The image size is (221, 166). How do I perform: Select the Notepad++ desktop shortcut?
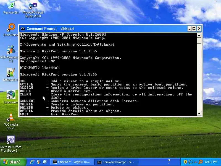tap(11, 75)
